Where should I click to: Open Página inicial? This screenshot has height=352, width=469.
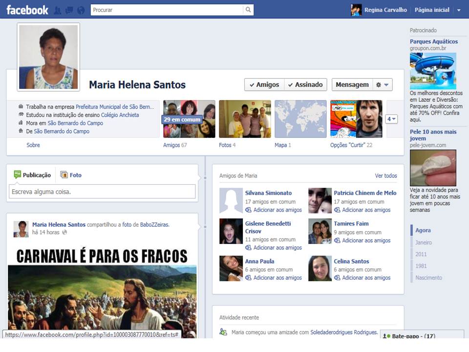tap(432, 10)
